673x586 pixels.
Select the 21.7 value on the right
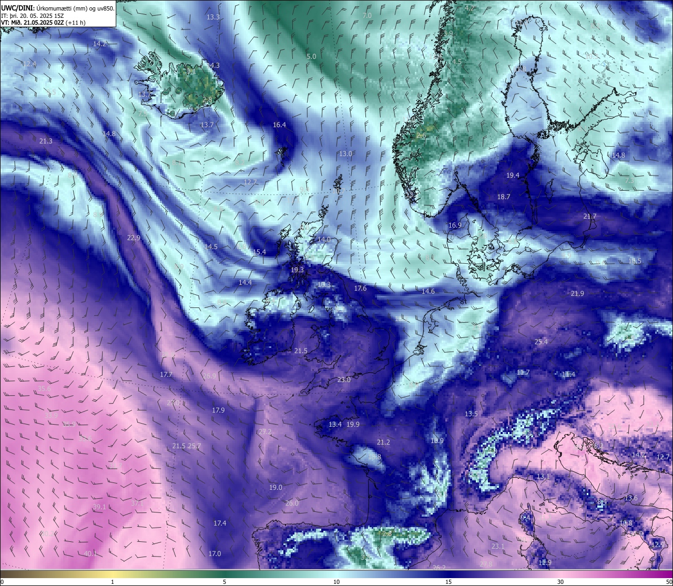tap(590, 217)
